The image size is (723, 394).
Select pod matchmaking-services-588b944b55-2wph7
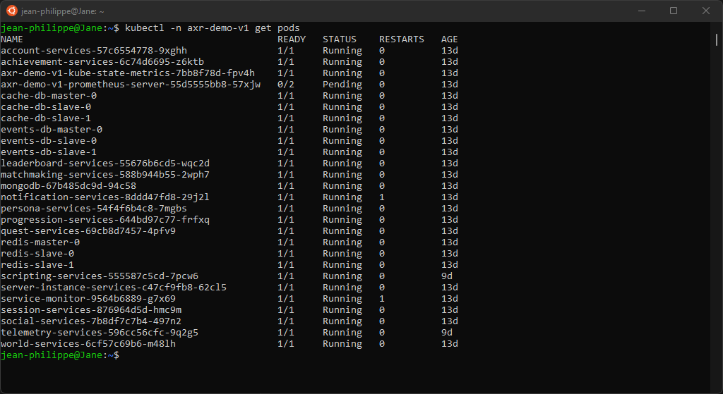click(105, 175)
